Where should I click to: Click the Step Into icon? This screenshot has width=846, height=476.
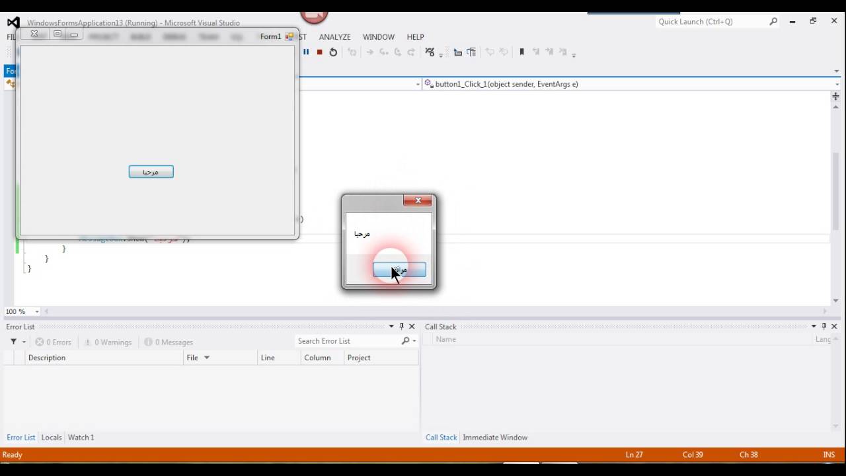tap(383, 52)
